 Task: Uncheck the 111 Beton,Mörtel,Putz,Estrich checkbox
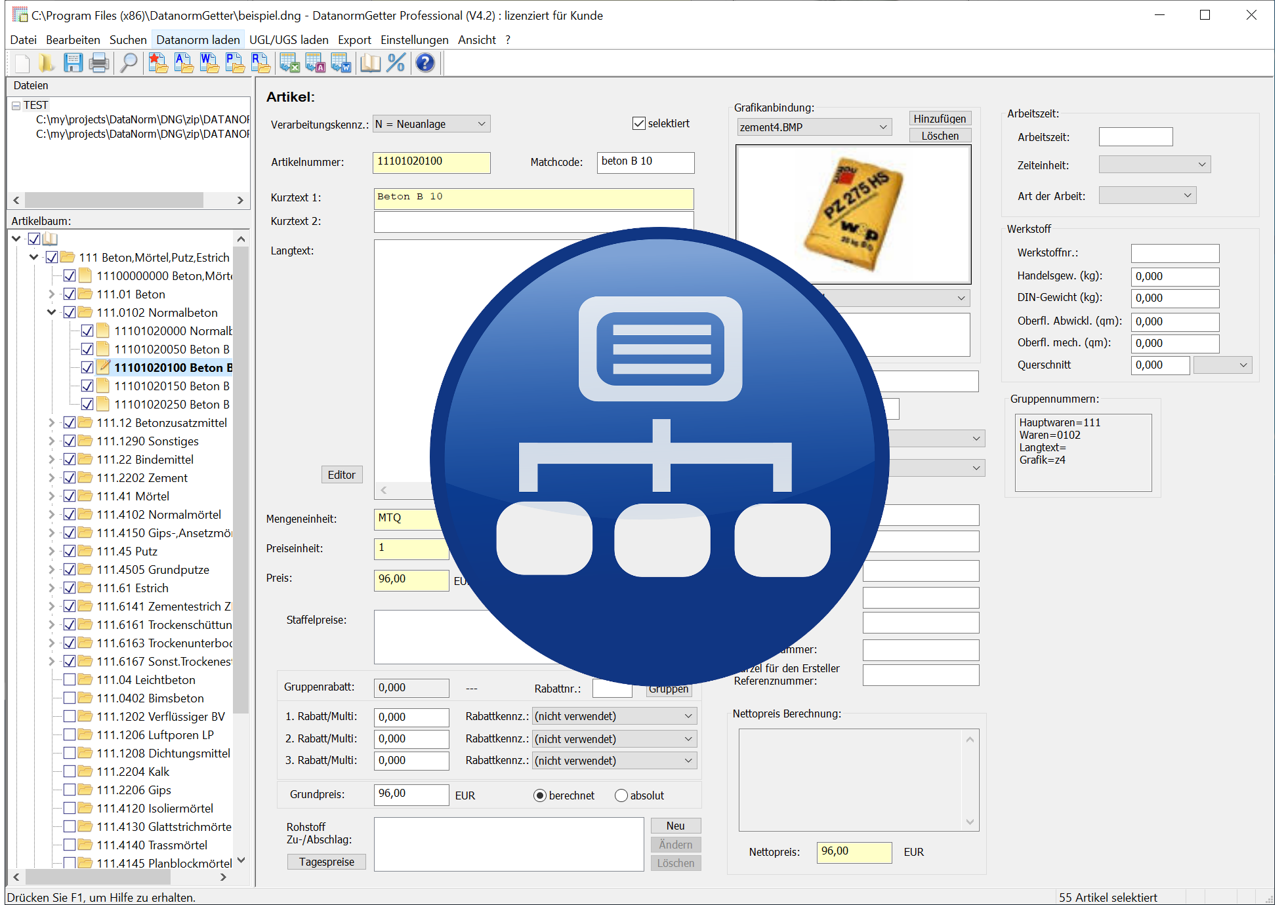pos(52,257)
